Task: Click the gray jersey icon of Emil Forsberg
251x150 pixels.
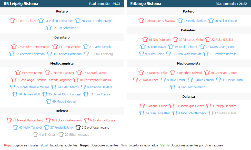Action: pyautogui.click(x=86, y=54)
